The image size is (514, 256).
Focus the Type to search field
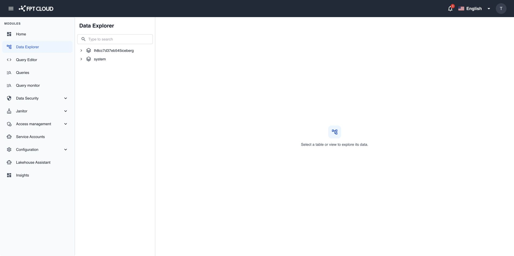click(x=115, y=39)
